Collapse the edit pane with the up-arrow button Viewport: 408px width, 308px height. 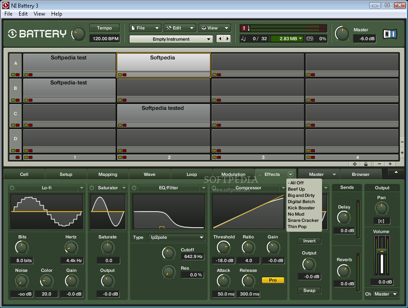pos(396,172)
